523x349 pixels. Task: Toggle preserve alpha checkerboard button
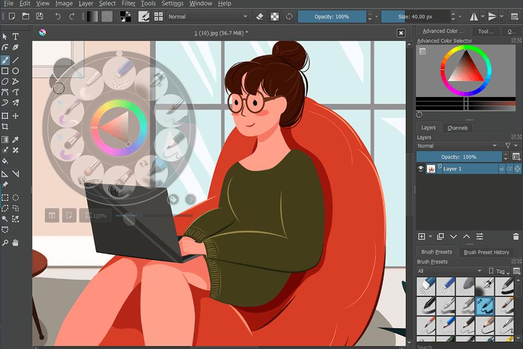tap(275, 16)
